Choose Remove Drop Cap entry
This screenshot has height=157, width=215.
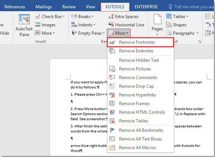click(140, 86)
